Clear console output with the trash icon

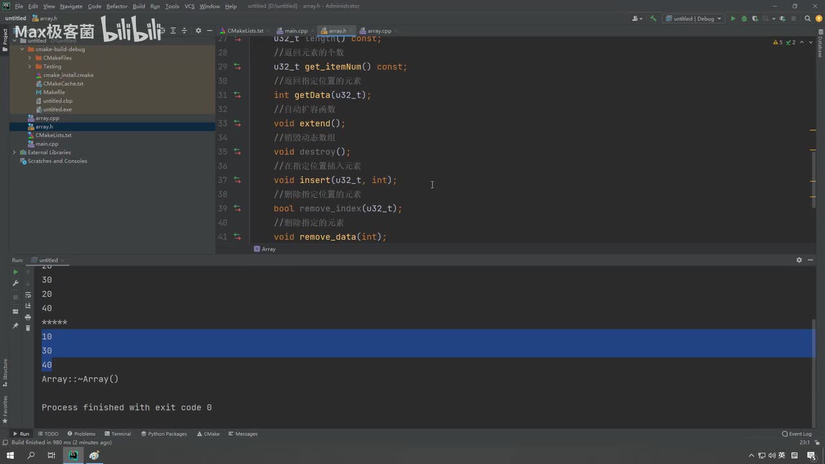coord(28,328)
